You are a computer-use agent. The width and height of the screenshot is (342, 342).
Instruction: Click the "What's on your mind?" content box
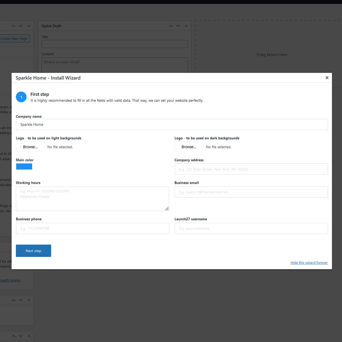pos(115,65)
